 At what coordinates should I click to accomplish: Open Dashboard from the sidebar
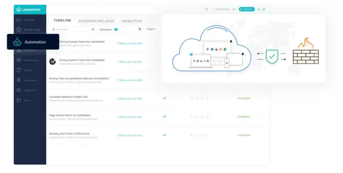(x=26, y=20)
